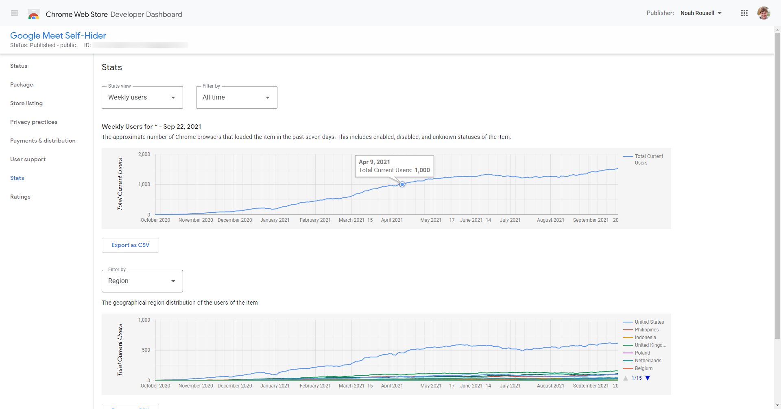
Task: Click the page vertical scrollbar thumb
Action: 777,186
